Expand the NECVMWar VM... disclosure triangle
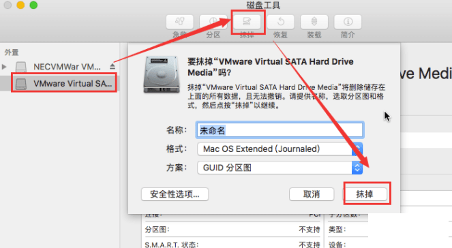 tap(4, 67)
